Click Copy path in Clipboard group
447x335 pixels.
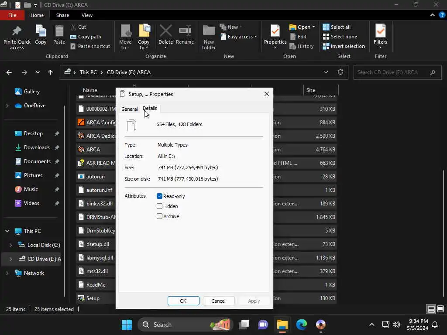coord(86,37)
